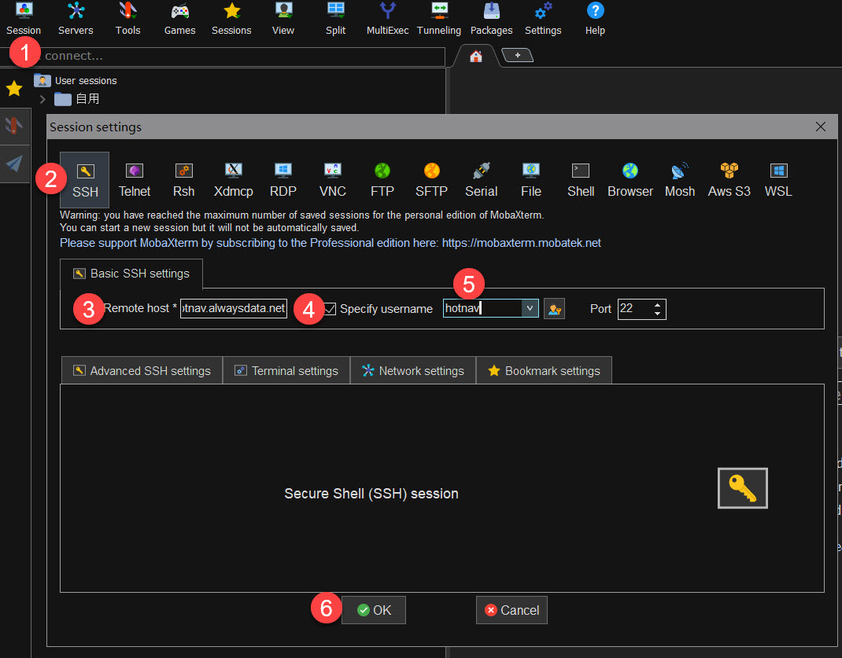
Task: Click the Tunneling toolbar icon
Action: click(438, 19)
